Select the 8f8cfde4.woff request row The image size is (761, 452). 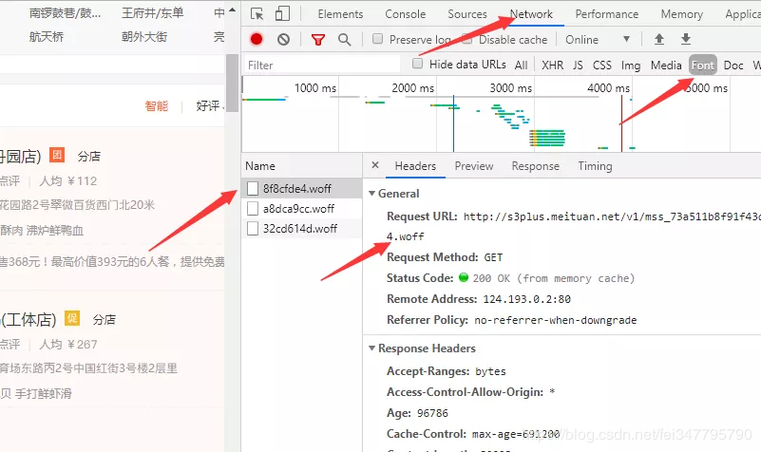point(301,188)
